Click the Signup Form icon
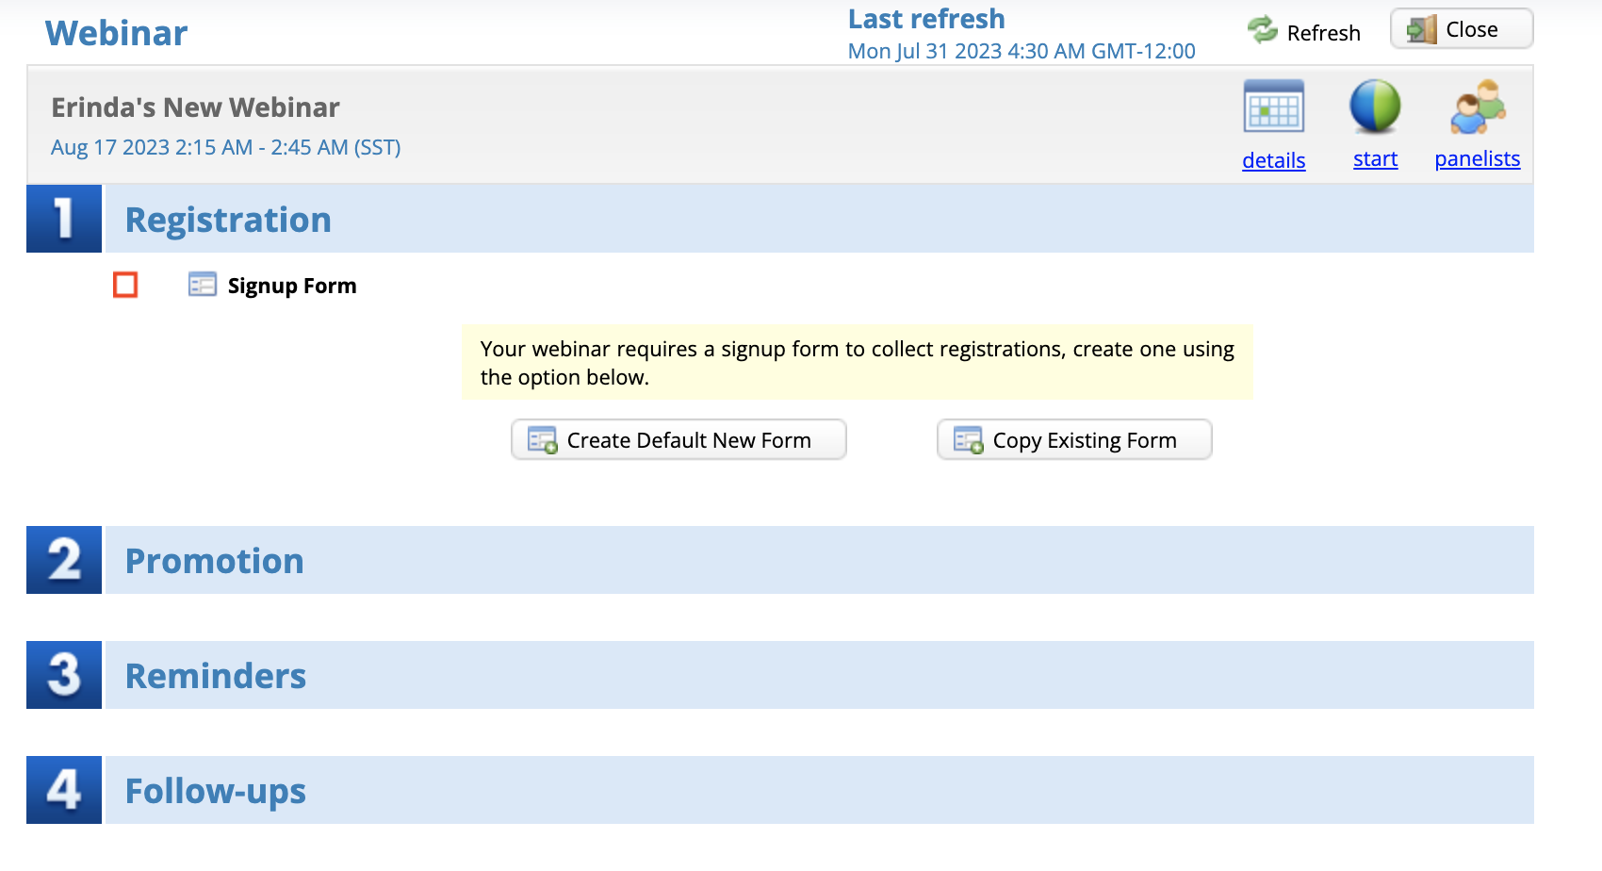Screen dimensions: 1602x871 point(202,285)
